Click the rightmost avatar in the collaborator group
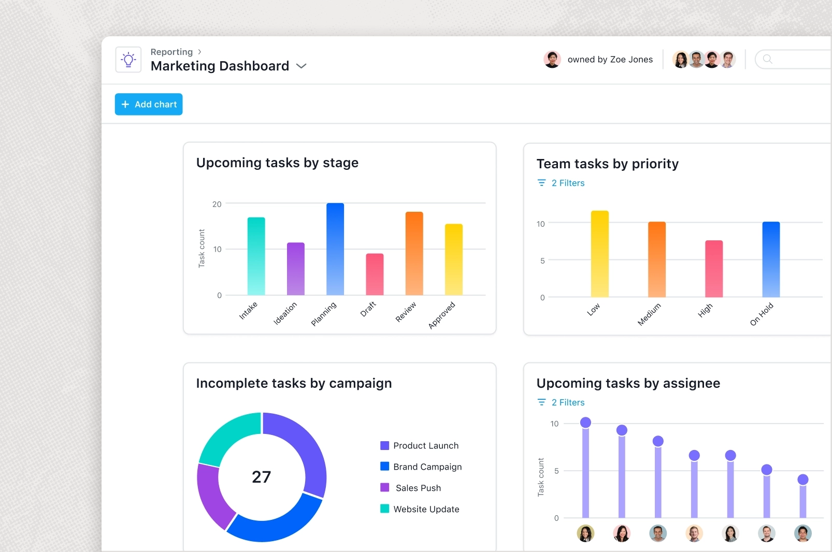Image resolution: width=832 pixels, height=552 pixels. click(x=728, y=59)
